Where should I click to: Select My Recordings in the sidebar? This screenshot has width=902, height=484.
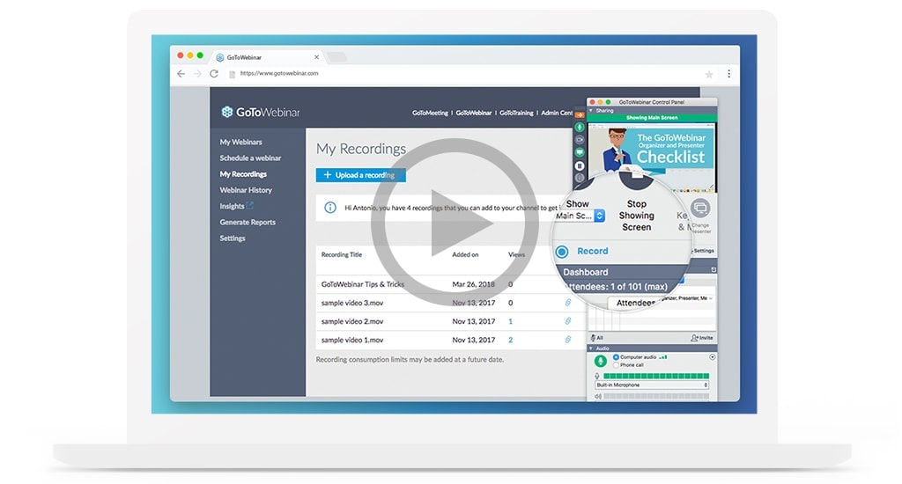click(x=243, y=174)
